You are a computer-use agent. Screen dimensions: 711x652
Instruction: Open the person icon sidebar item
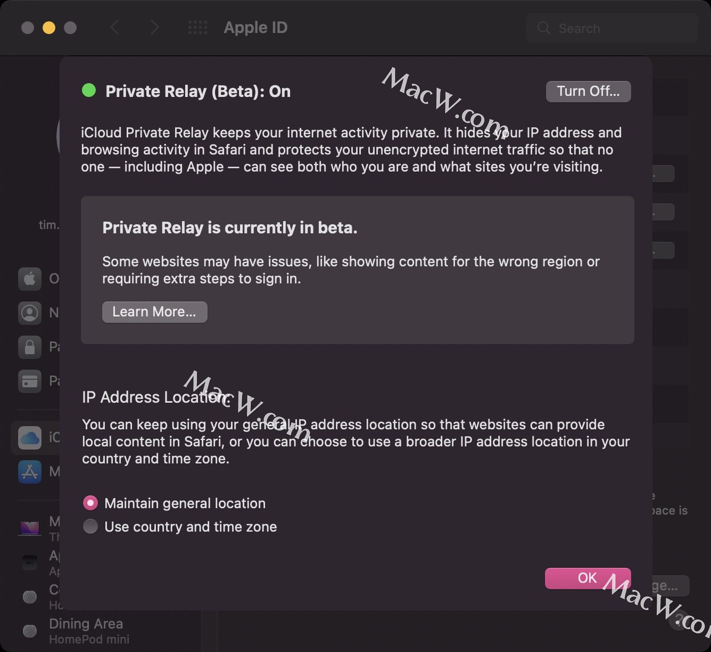30,313
